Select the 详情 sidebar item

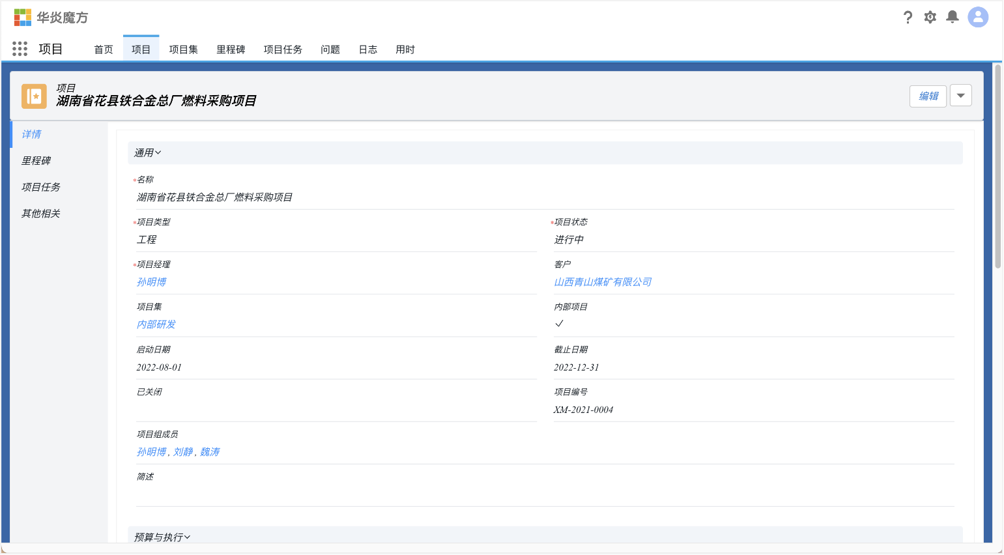click(x=31, y=134)
